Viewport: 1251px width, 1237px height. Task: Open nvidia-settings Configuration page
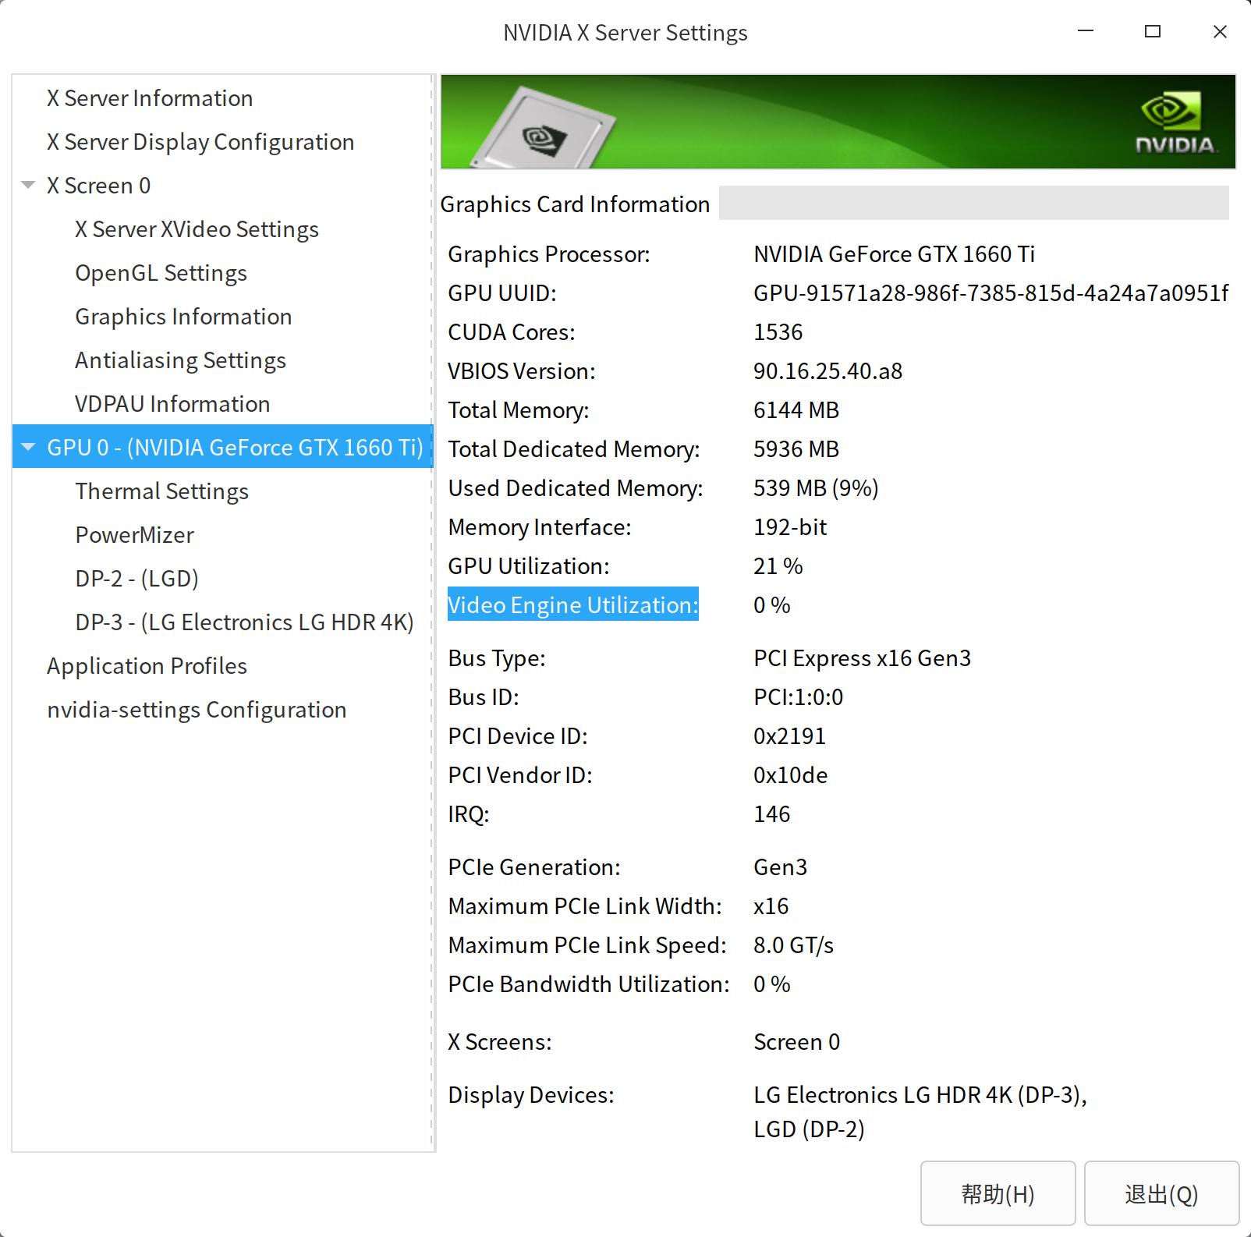197,710
